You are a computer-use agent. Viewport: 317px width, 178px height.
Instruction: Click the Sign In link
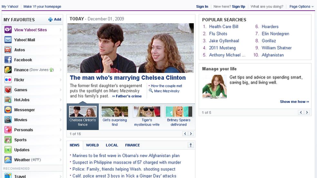tap(202, 6)
